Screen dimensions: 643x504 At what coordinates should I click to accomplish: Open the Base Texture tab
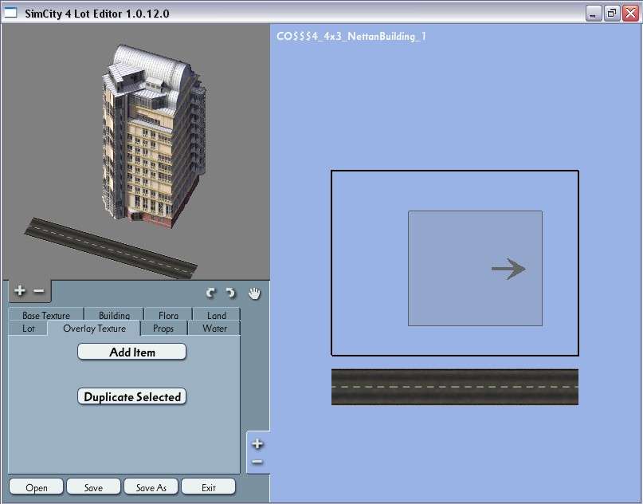(46, 315)
